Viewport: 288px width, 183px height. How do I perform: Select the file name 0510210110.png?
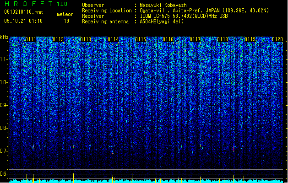(x=23, y=12)
